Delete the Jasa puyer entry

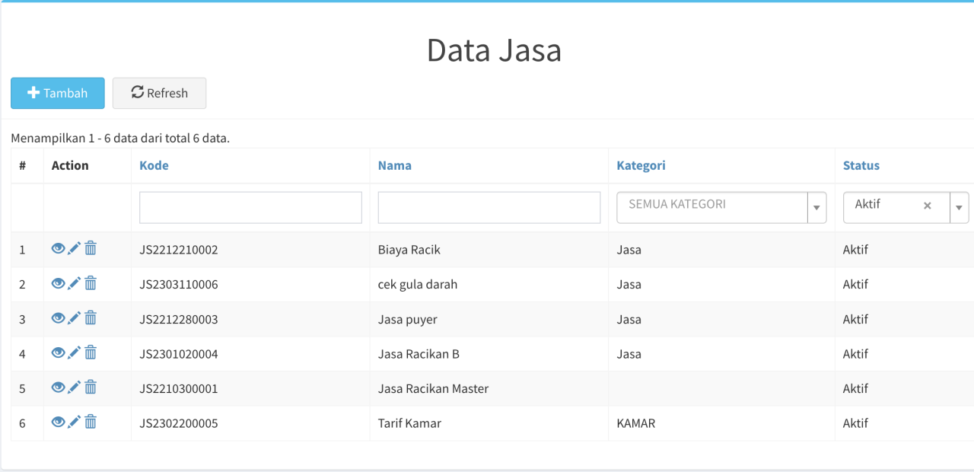[x=91, y=317]
